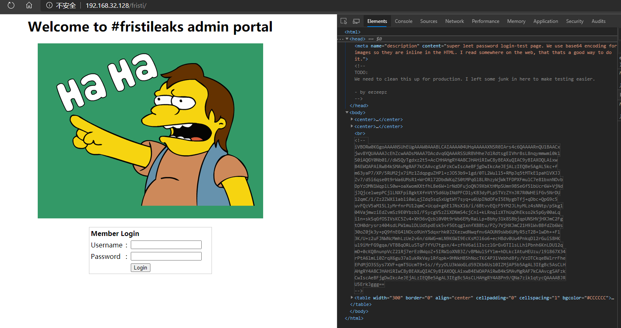Open the Memory tab
The width and height of the screenshot is (621, 328).
coord(516,21)
